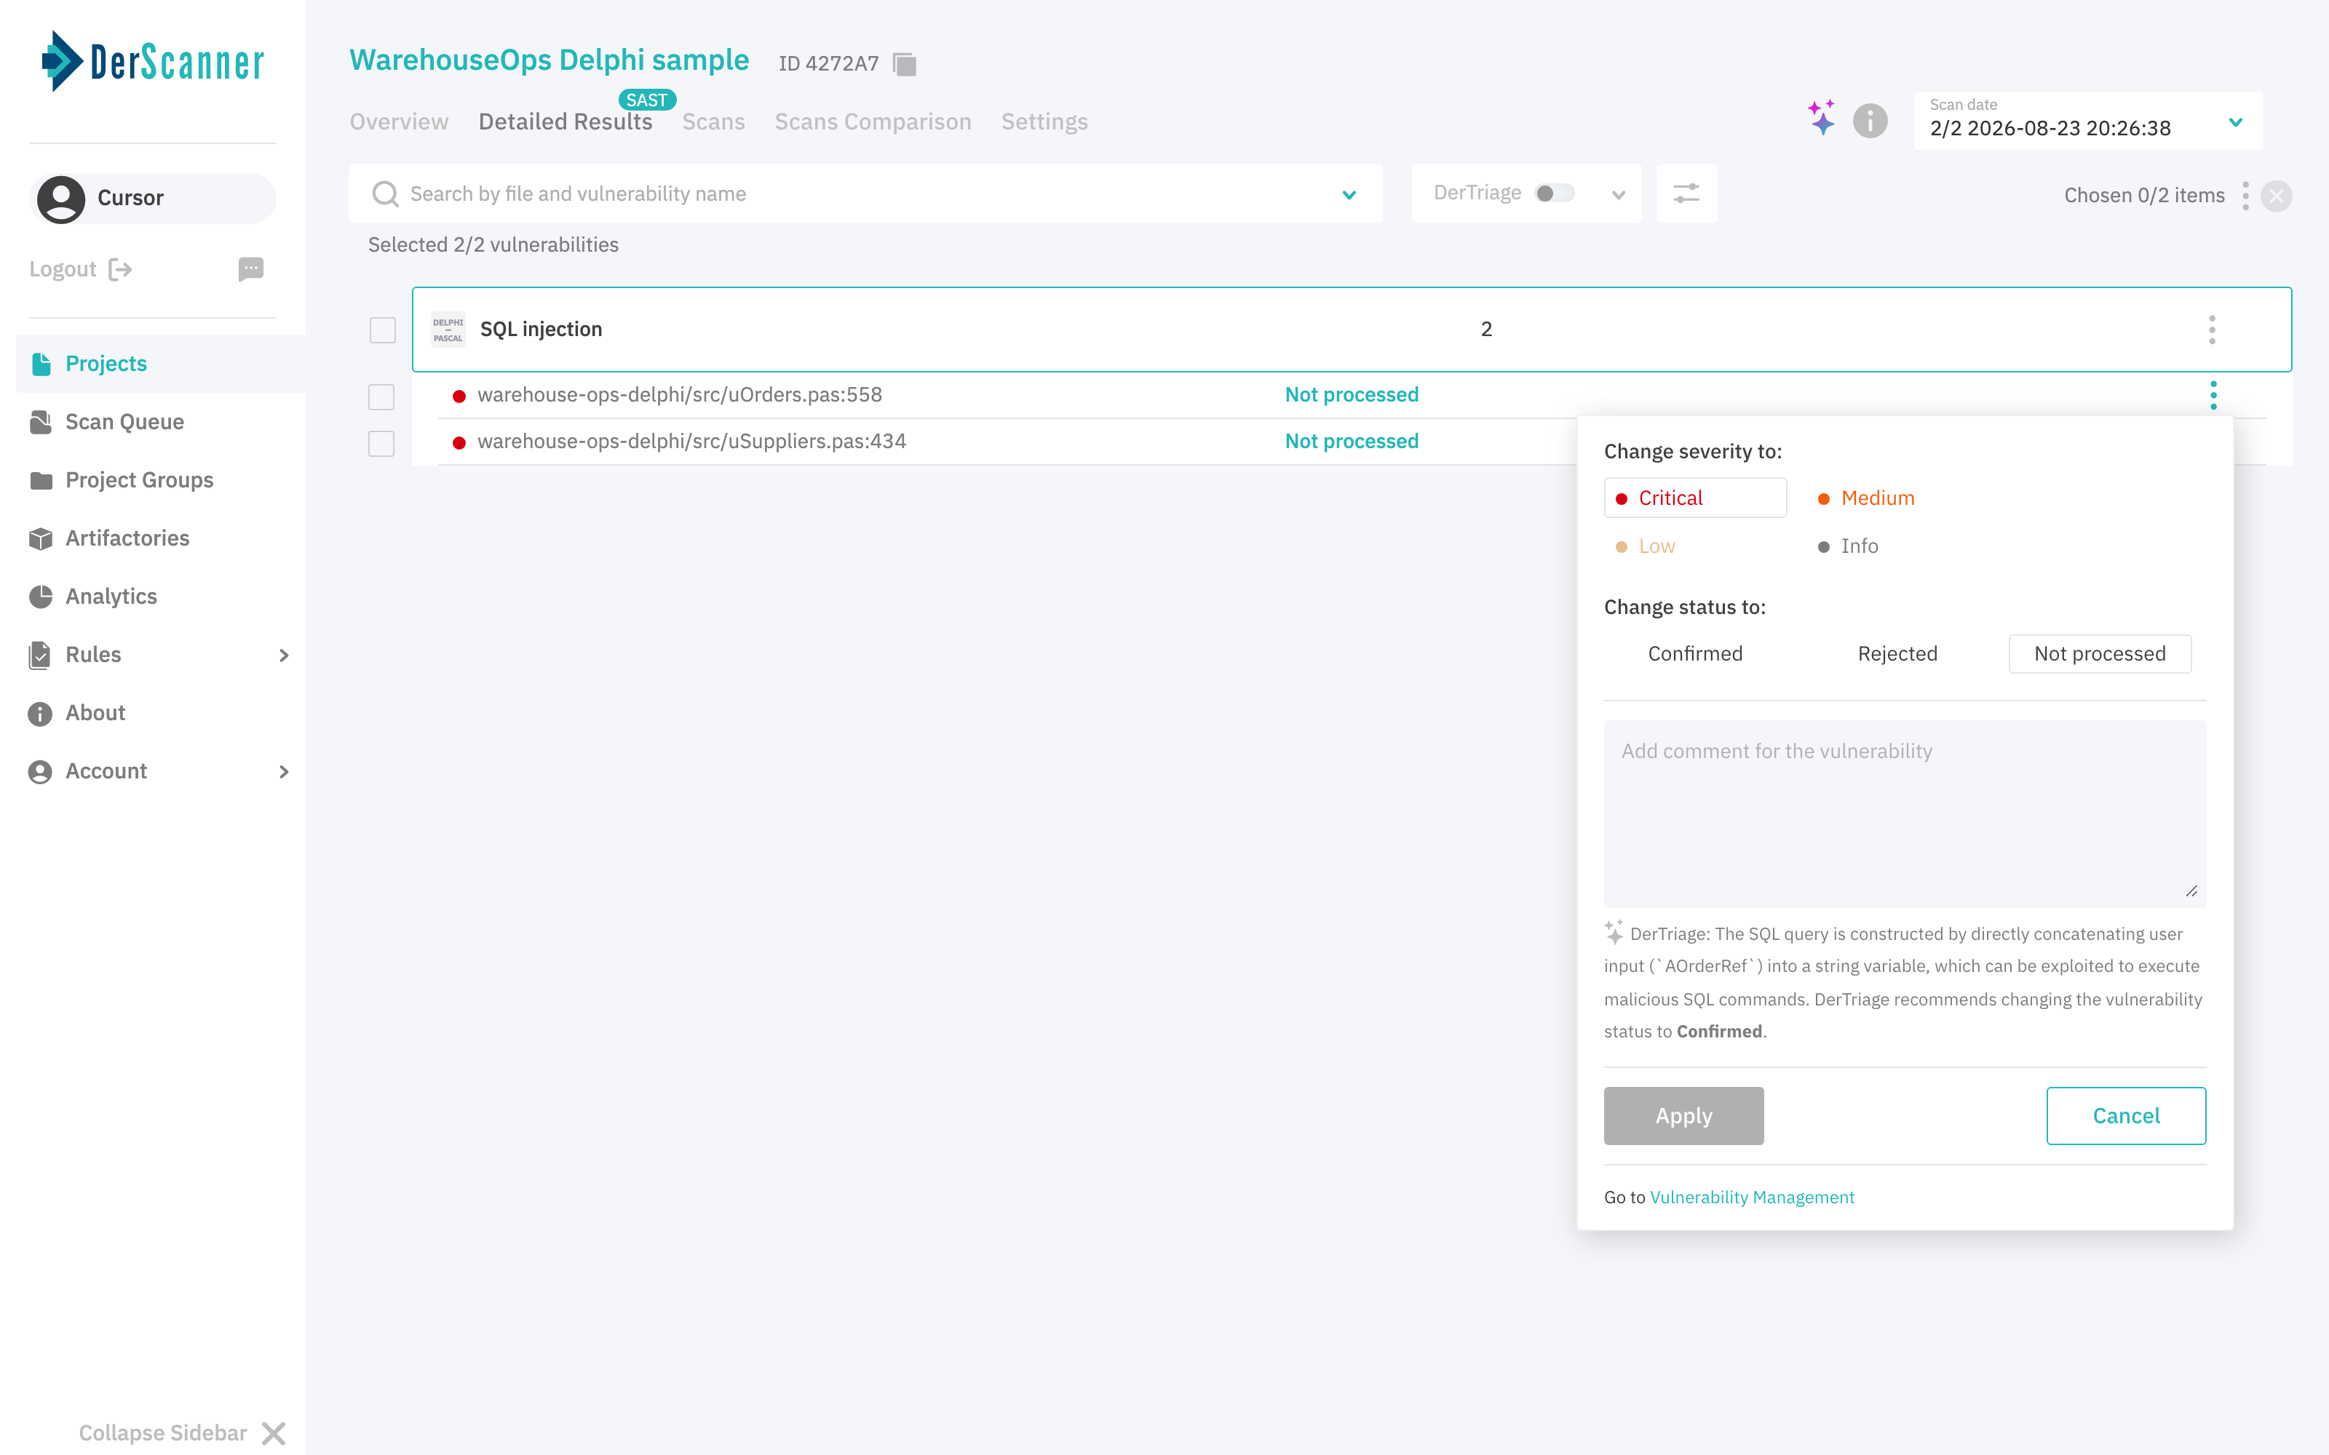Click the Delphi Pascal language icon
Screen dimensions: 2329x1455
pos(448,329)
